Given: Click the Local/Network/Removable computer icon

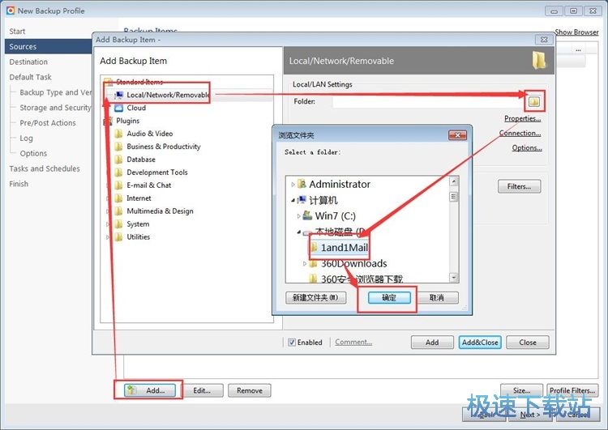Looking at the screenshot, I should (x=119, y=95).
